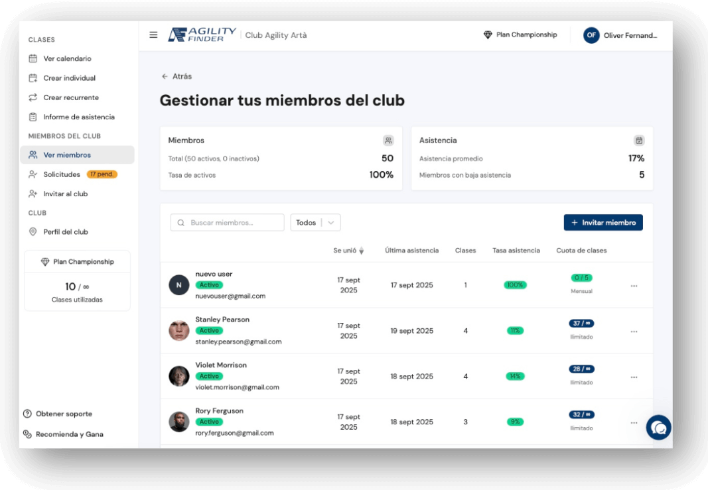Open the Todos filter dropdown
Viewport: 708px width, 490px height.
click(x=315, y=222)
